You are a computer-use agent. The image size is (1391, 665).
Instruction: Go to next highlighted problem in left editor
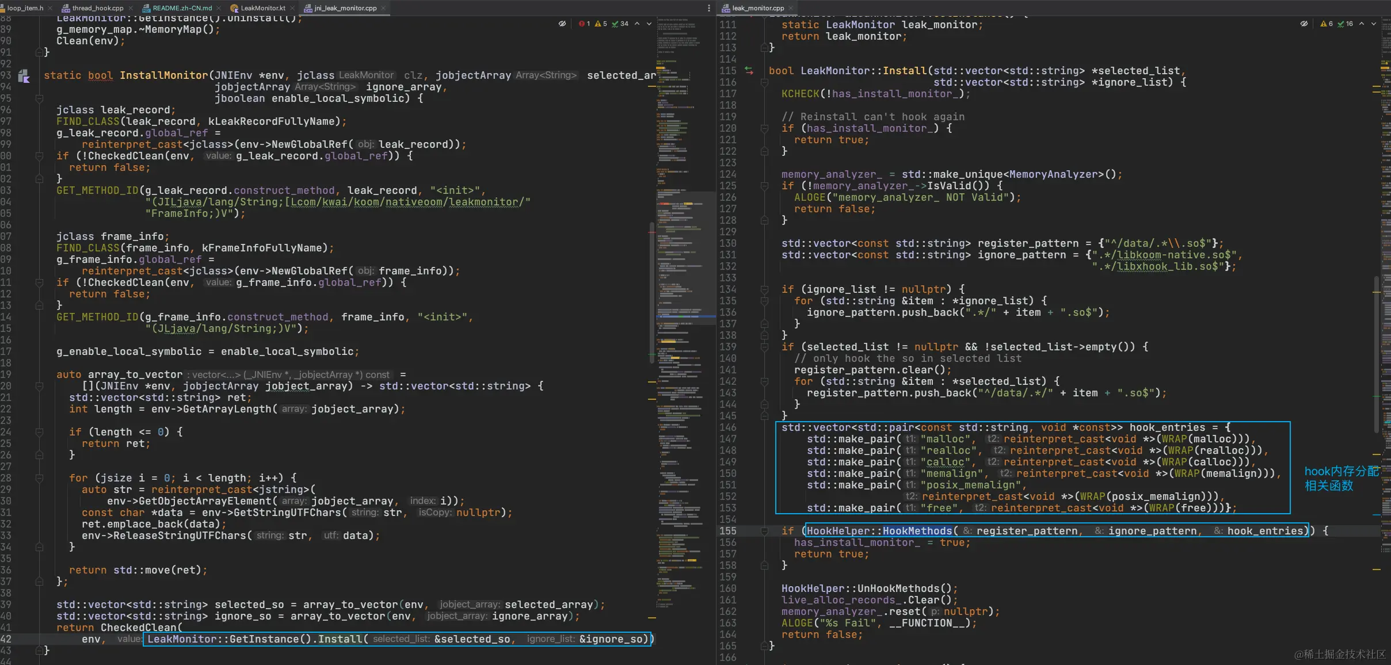[649, 24]
